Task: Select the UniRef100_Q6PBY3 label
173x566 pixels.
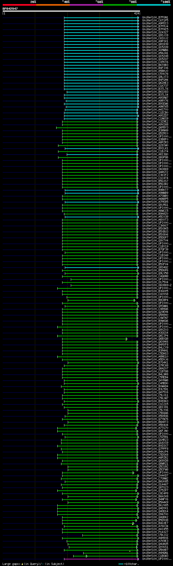Action: pyautogui.click(x=155, y=128)
